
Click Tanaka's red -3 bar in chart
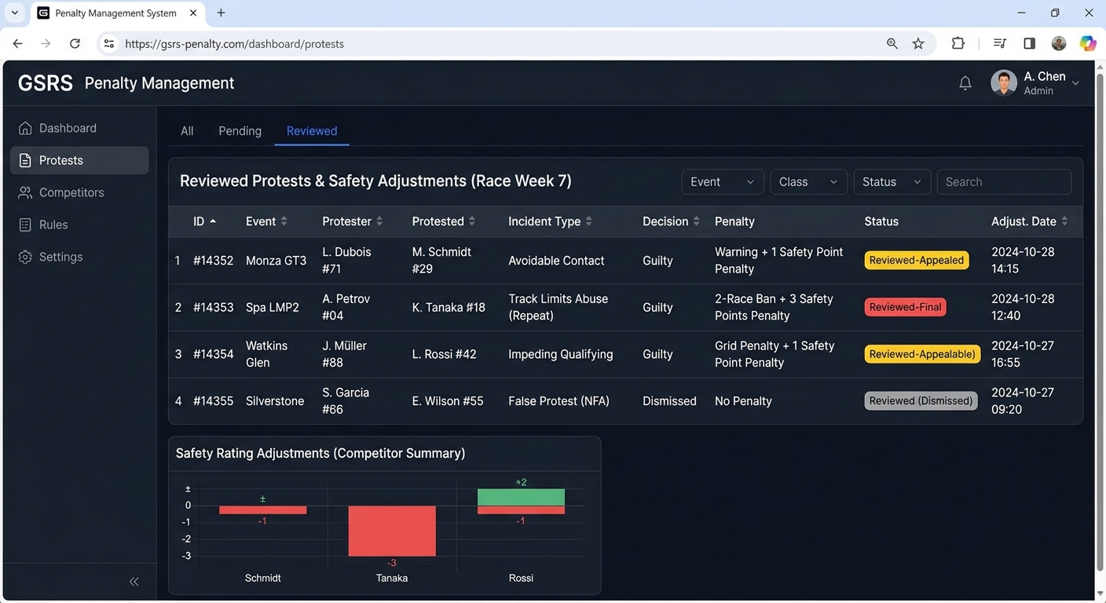coord(392,531)
